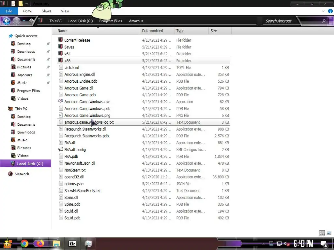Open the customize Quick Access Toolbar dropdown
This screenshot has height=250, width=334.
27,4
